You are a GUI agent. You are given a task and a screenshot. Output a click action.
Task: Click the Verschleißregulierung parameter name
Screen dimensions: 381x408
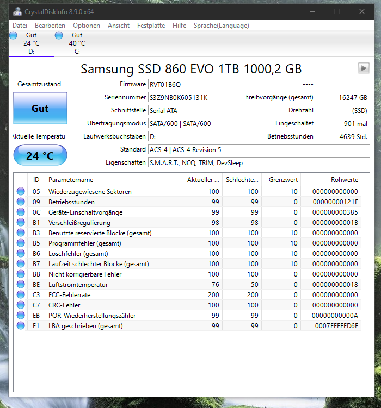(79, 223)
